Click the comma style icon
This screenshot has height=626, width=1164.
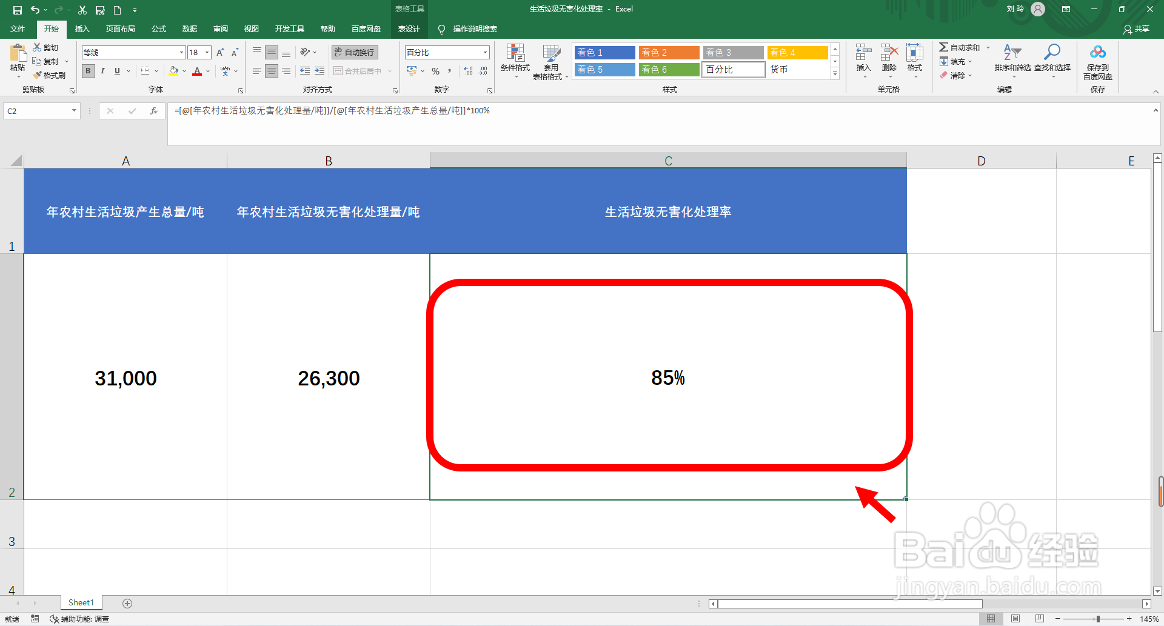pyautogui.click(x=450, y=71)
